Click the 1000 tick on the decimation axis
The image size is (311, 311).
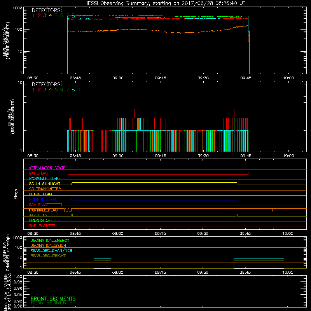17,238
